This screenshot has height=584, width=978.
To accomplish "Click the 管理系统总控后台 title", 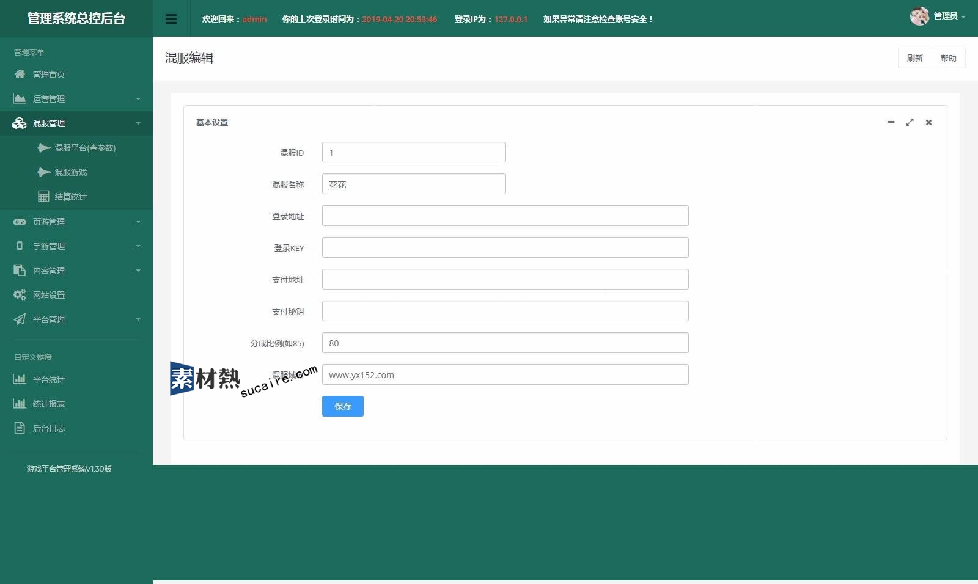I will [76, 18].
